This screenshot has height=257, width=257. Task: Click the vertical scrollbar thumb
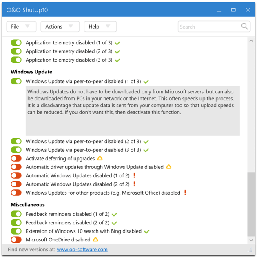251,204
